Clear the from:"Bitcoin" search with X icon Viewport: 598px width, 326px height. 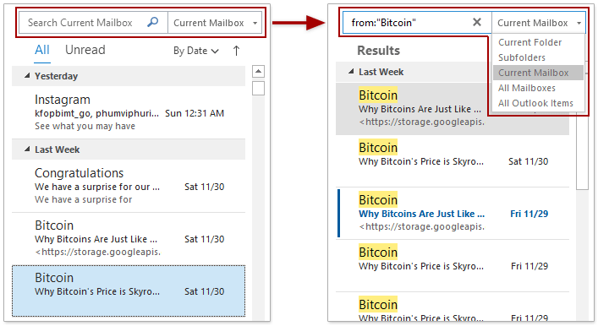[477, 22]
